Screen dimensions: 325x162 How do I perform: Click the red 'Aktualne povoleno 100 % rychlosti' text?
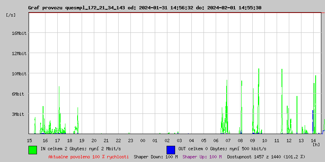pyautogui.click(x=89, y=157)
